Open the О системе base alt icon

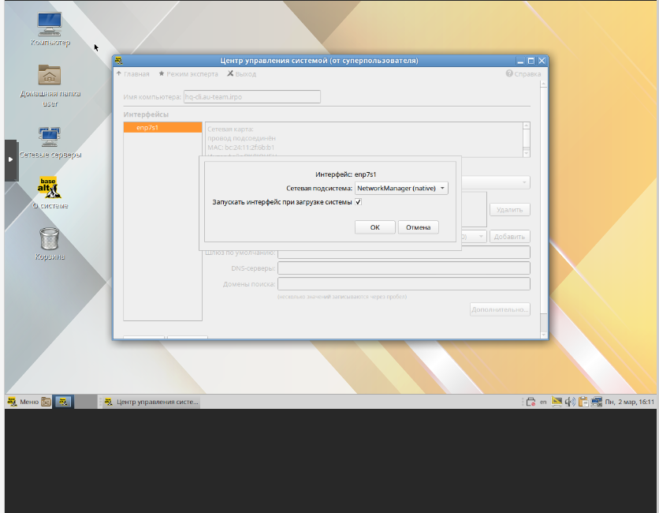click(x=50, y=193)
